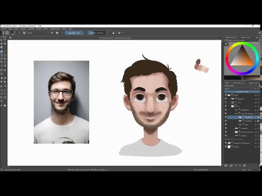The height and width of the screenshot is (196, 262).
Task: Select the Contiguous Selection magic wand
Action: 1,98
